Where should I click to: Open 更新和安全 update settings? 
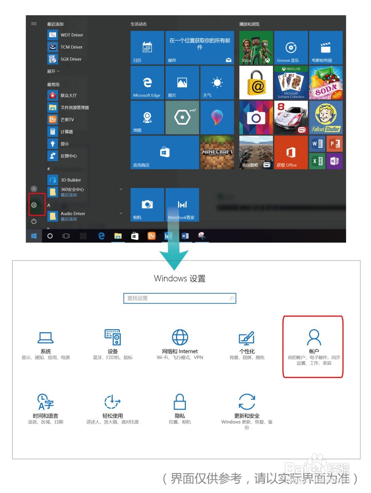[247, 411]
